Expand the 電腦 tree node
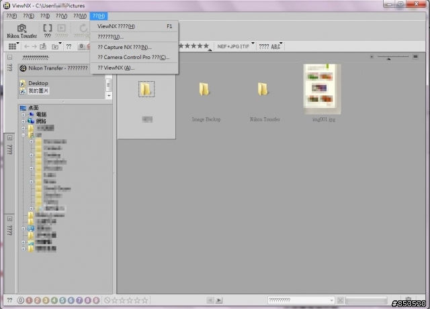Image resolution: width=430 pixels, height=309 pixels. coord(24,115)
